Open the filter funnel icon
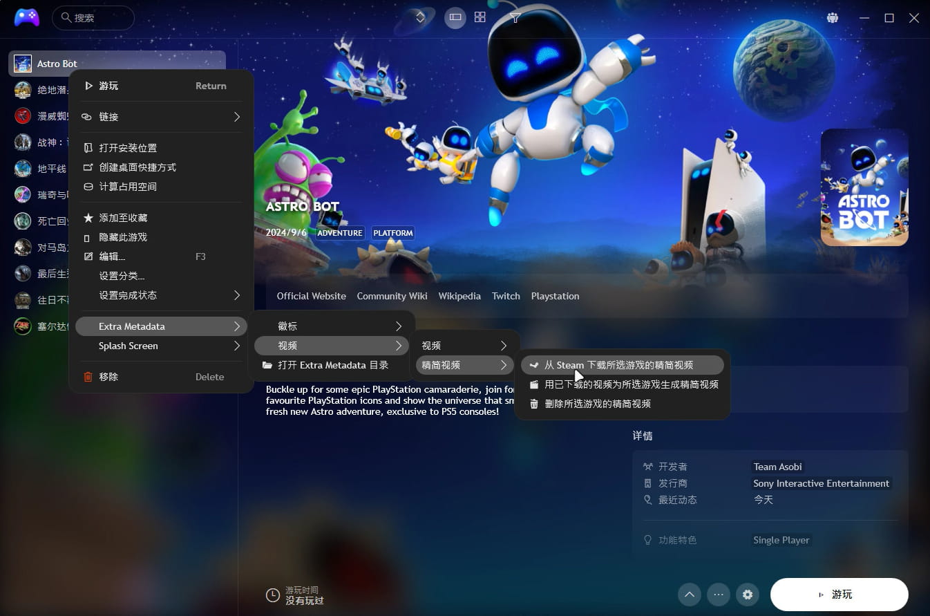Image resolution: width=930 pixels, height=616 pixels. click(515, 18)
